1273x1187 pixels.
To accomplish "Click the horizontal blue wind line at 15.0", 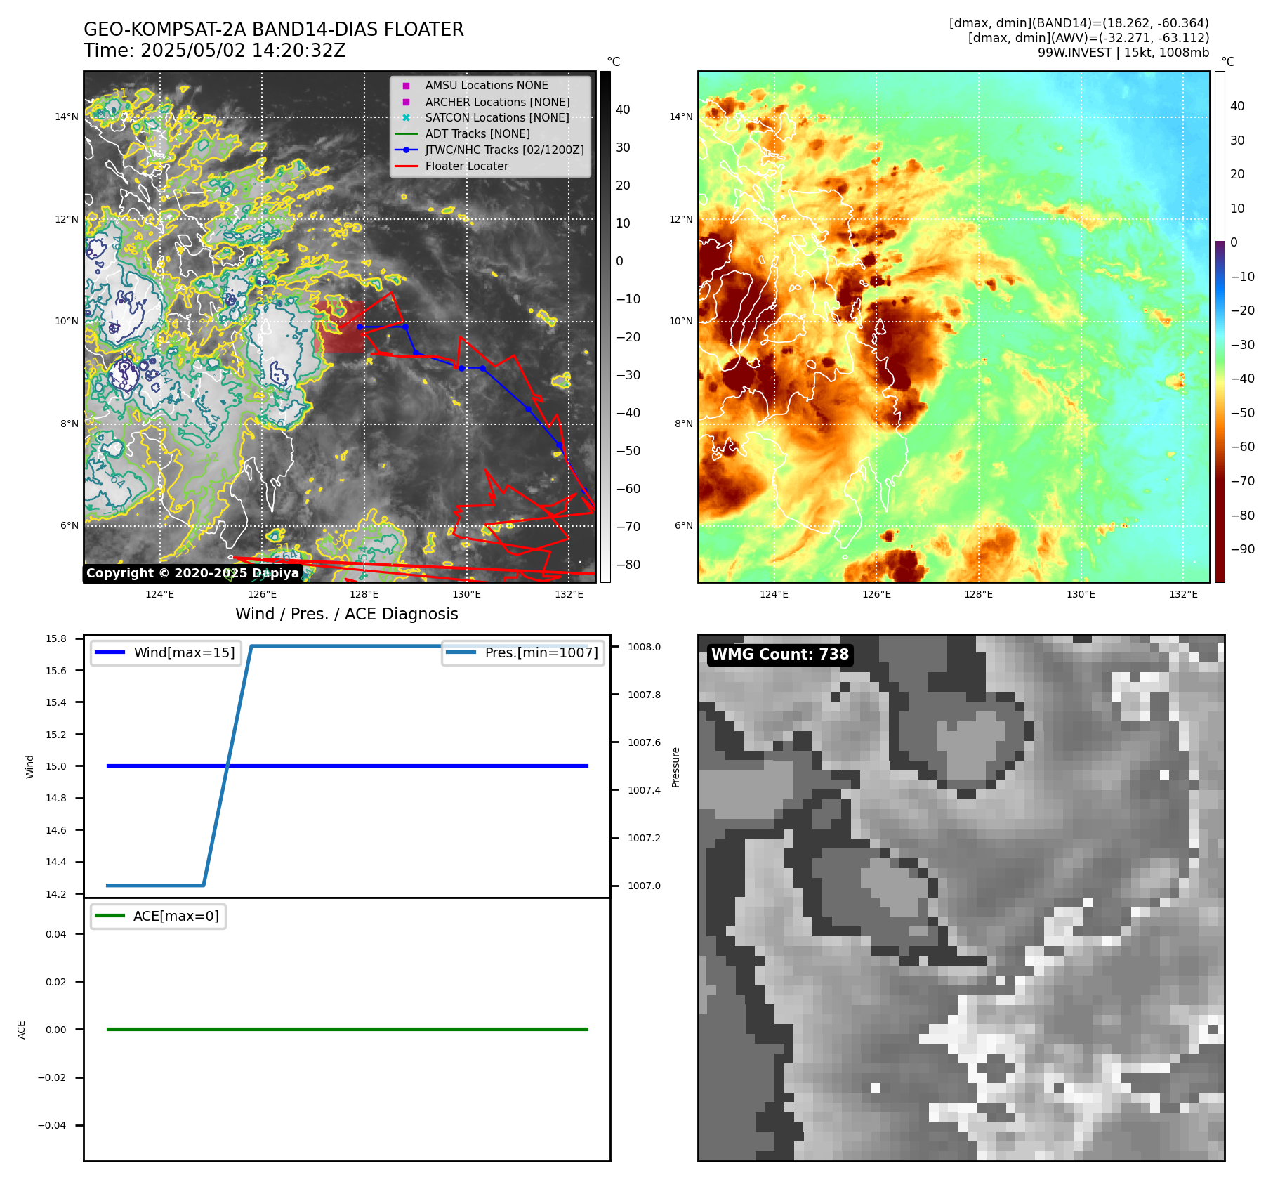I will (x=347, y=766).
